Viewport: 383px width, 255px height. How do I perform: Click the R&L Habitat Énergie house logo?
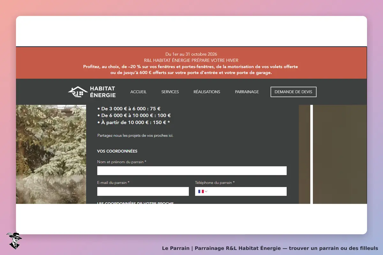92,92
